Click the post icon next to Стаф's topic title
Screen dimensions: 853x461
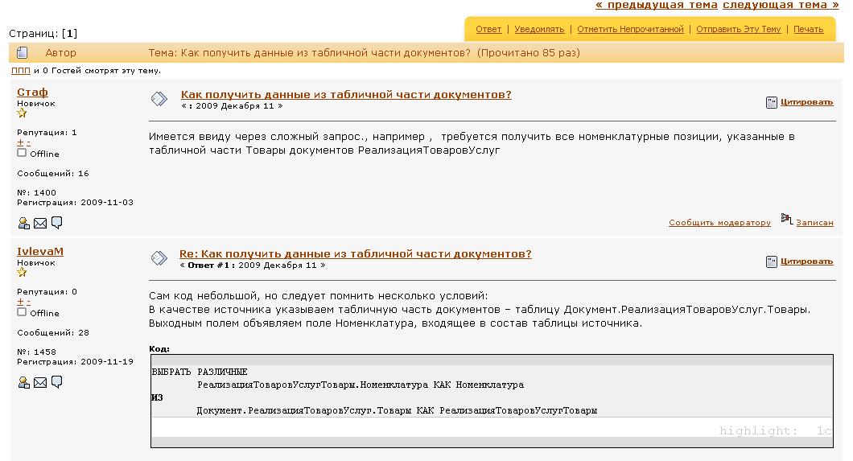pyautogui.click(x=159, y=99)
